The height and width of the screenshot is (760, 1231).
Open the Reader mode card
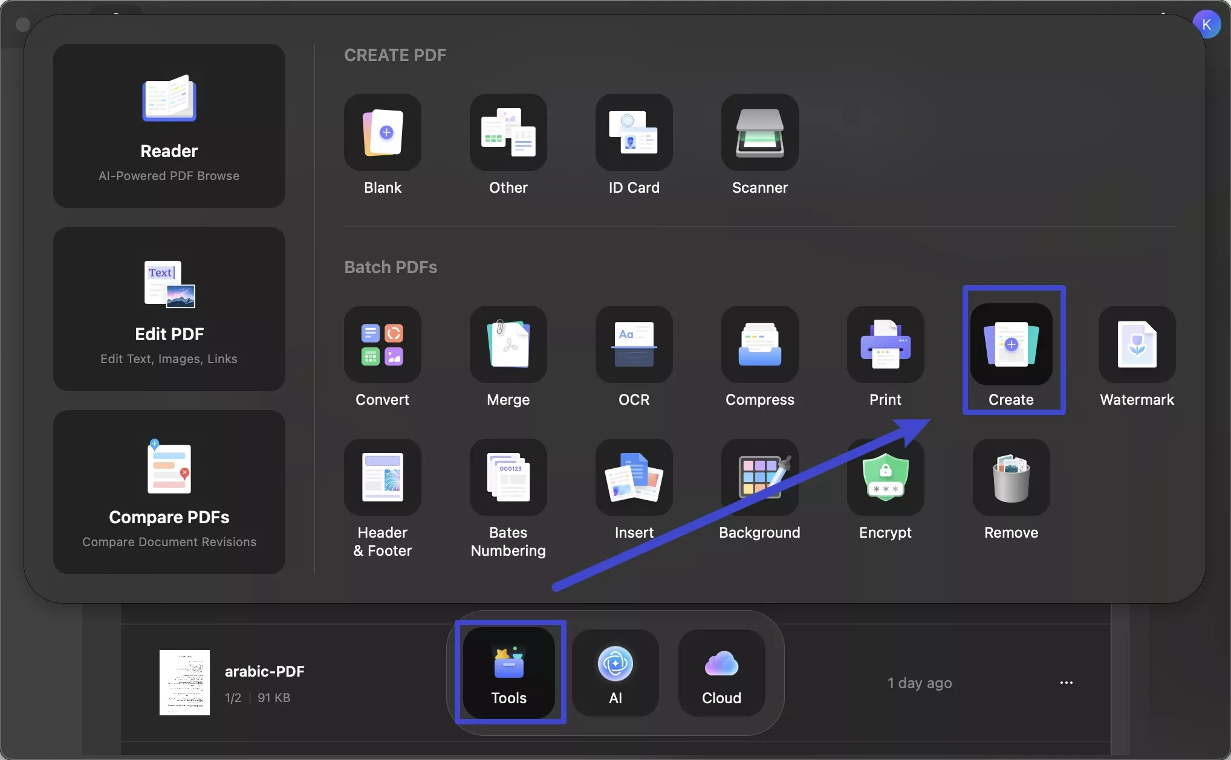coord(169,126)
